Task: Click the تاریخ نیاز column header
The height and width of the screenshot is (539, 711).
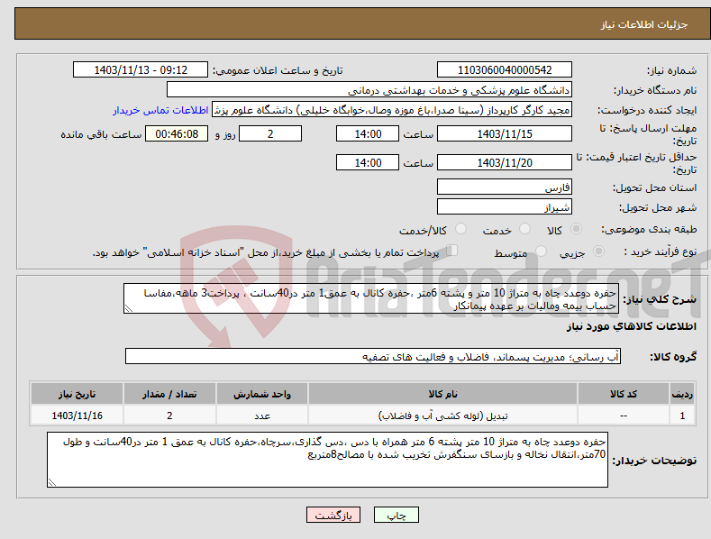Action: [77, 394]
